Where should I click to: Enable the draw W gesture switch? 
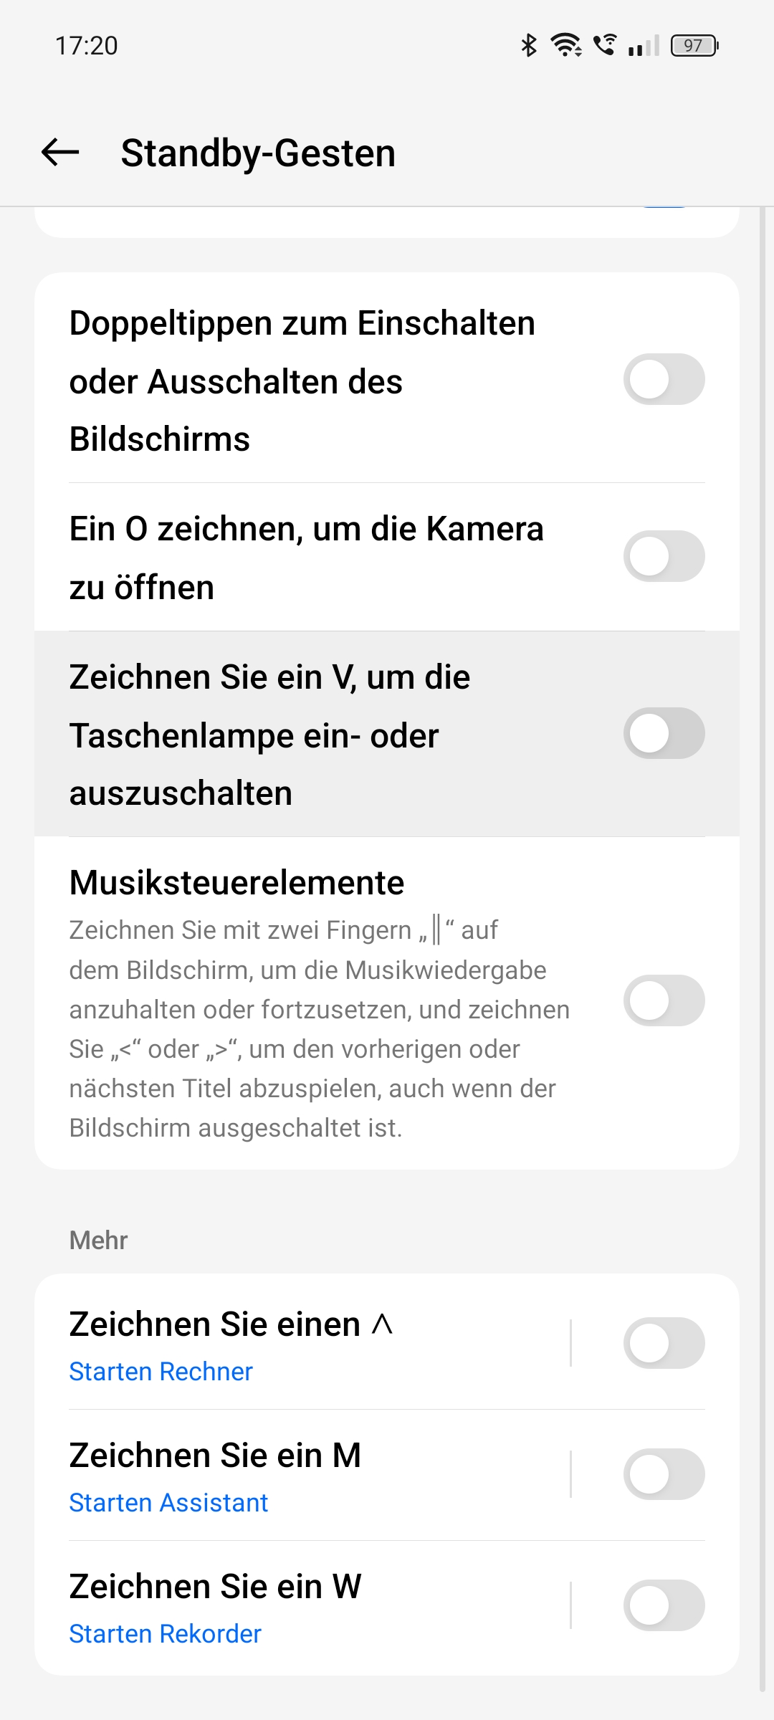point(664,1605)
